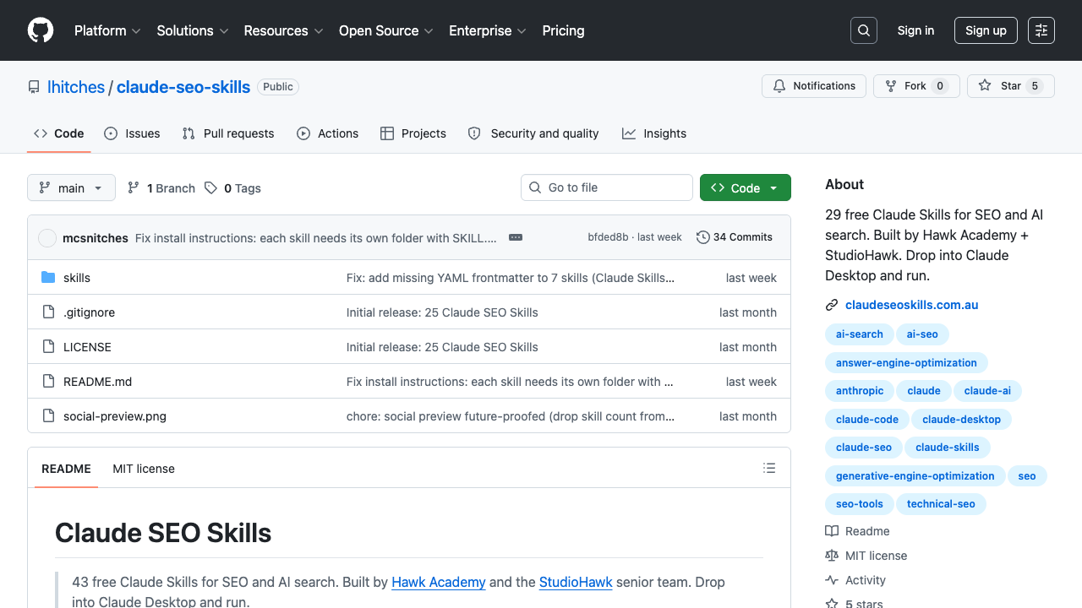This screenshot has width=1082, height=608.
Task: Click the Public visibility badge
Action: coord(278,87)
